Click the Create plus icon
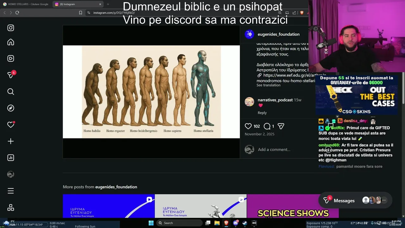 [x=11, y=141]
